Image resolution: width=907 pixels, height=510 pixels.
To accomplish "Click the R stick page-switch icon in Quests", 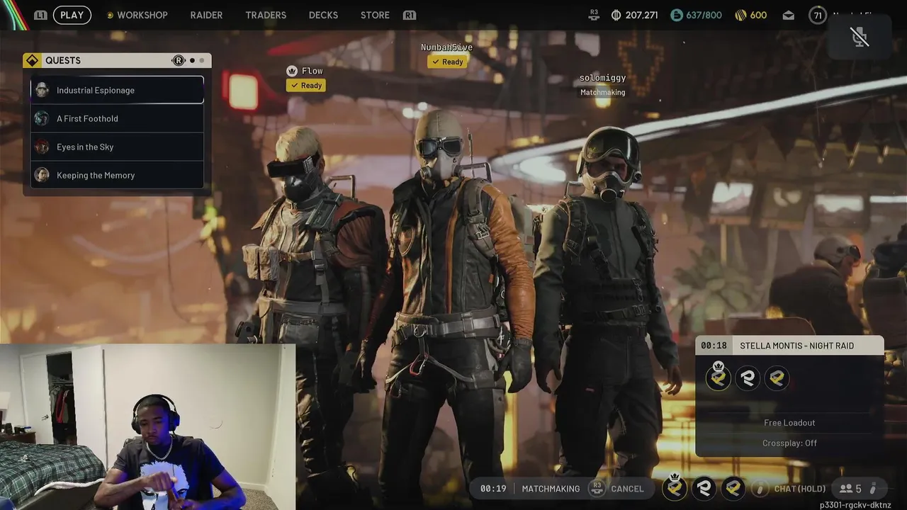I will tap(179, 60).
